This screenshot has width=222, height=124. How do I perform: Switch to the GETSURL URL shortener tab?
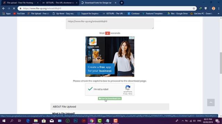(x=59, y=3)
